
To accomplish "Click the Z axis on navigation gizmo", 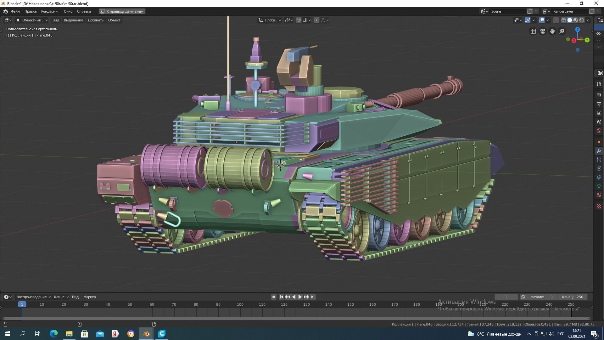I will (x=578, y=29).
